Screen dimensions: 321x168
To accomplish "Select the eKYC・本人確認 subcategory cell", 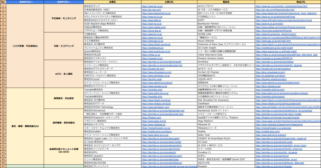I will [x=64, y=74].
